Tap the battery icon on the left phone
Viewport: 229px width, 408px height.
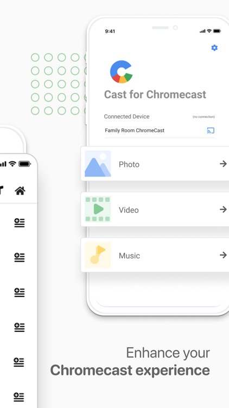coord(24,164)
